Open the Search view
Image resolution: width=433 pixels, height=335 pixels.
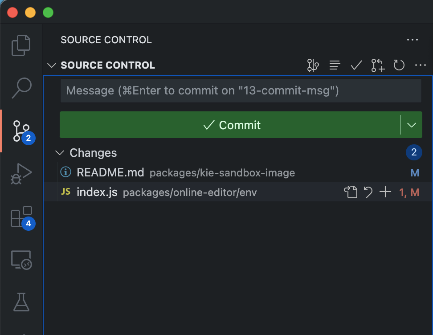(x=21, y=88)
